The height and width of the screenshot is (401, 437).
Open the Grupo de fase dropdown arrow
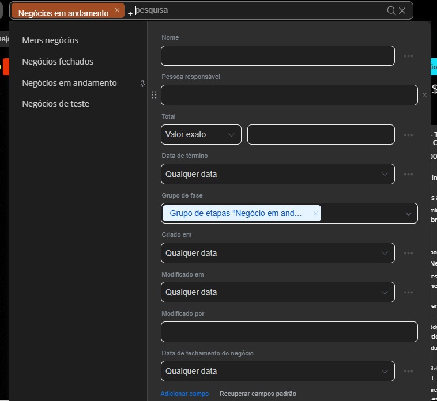408,214
